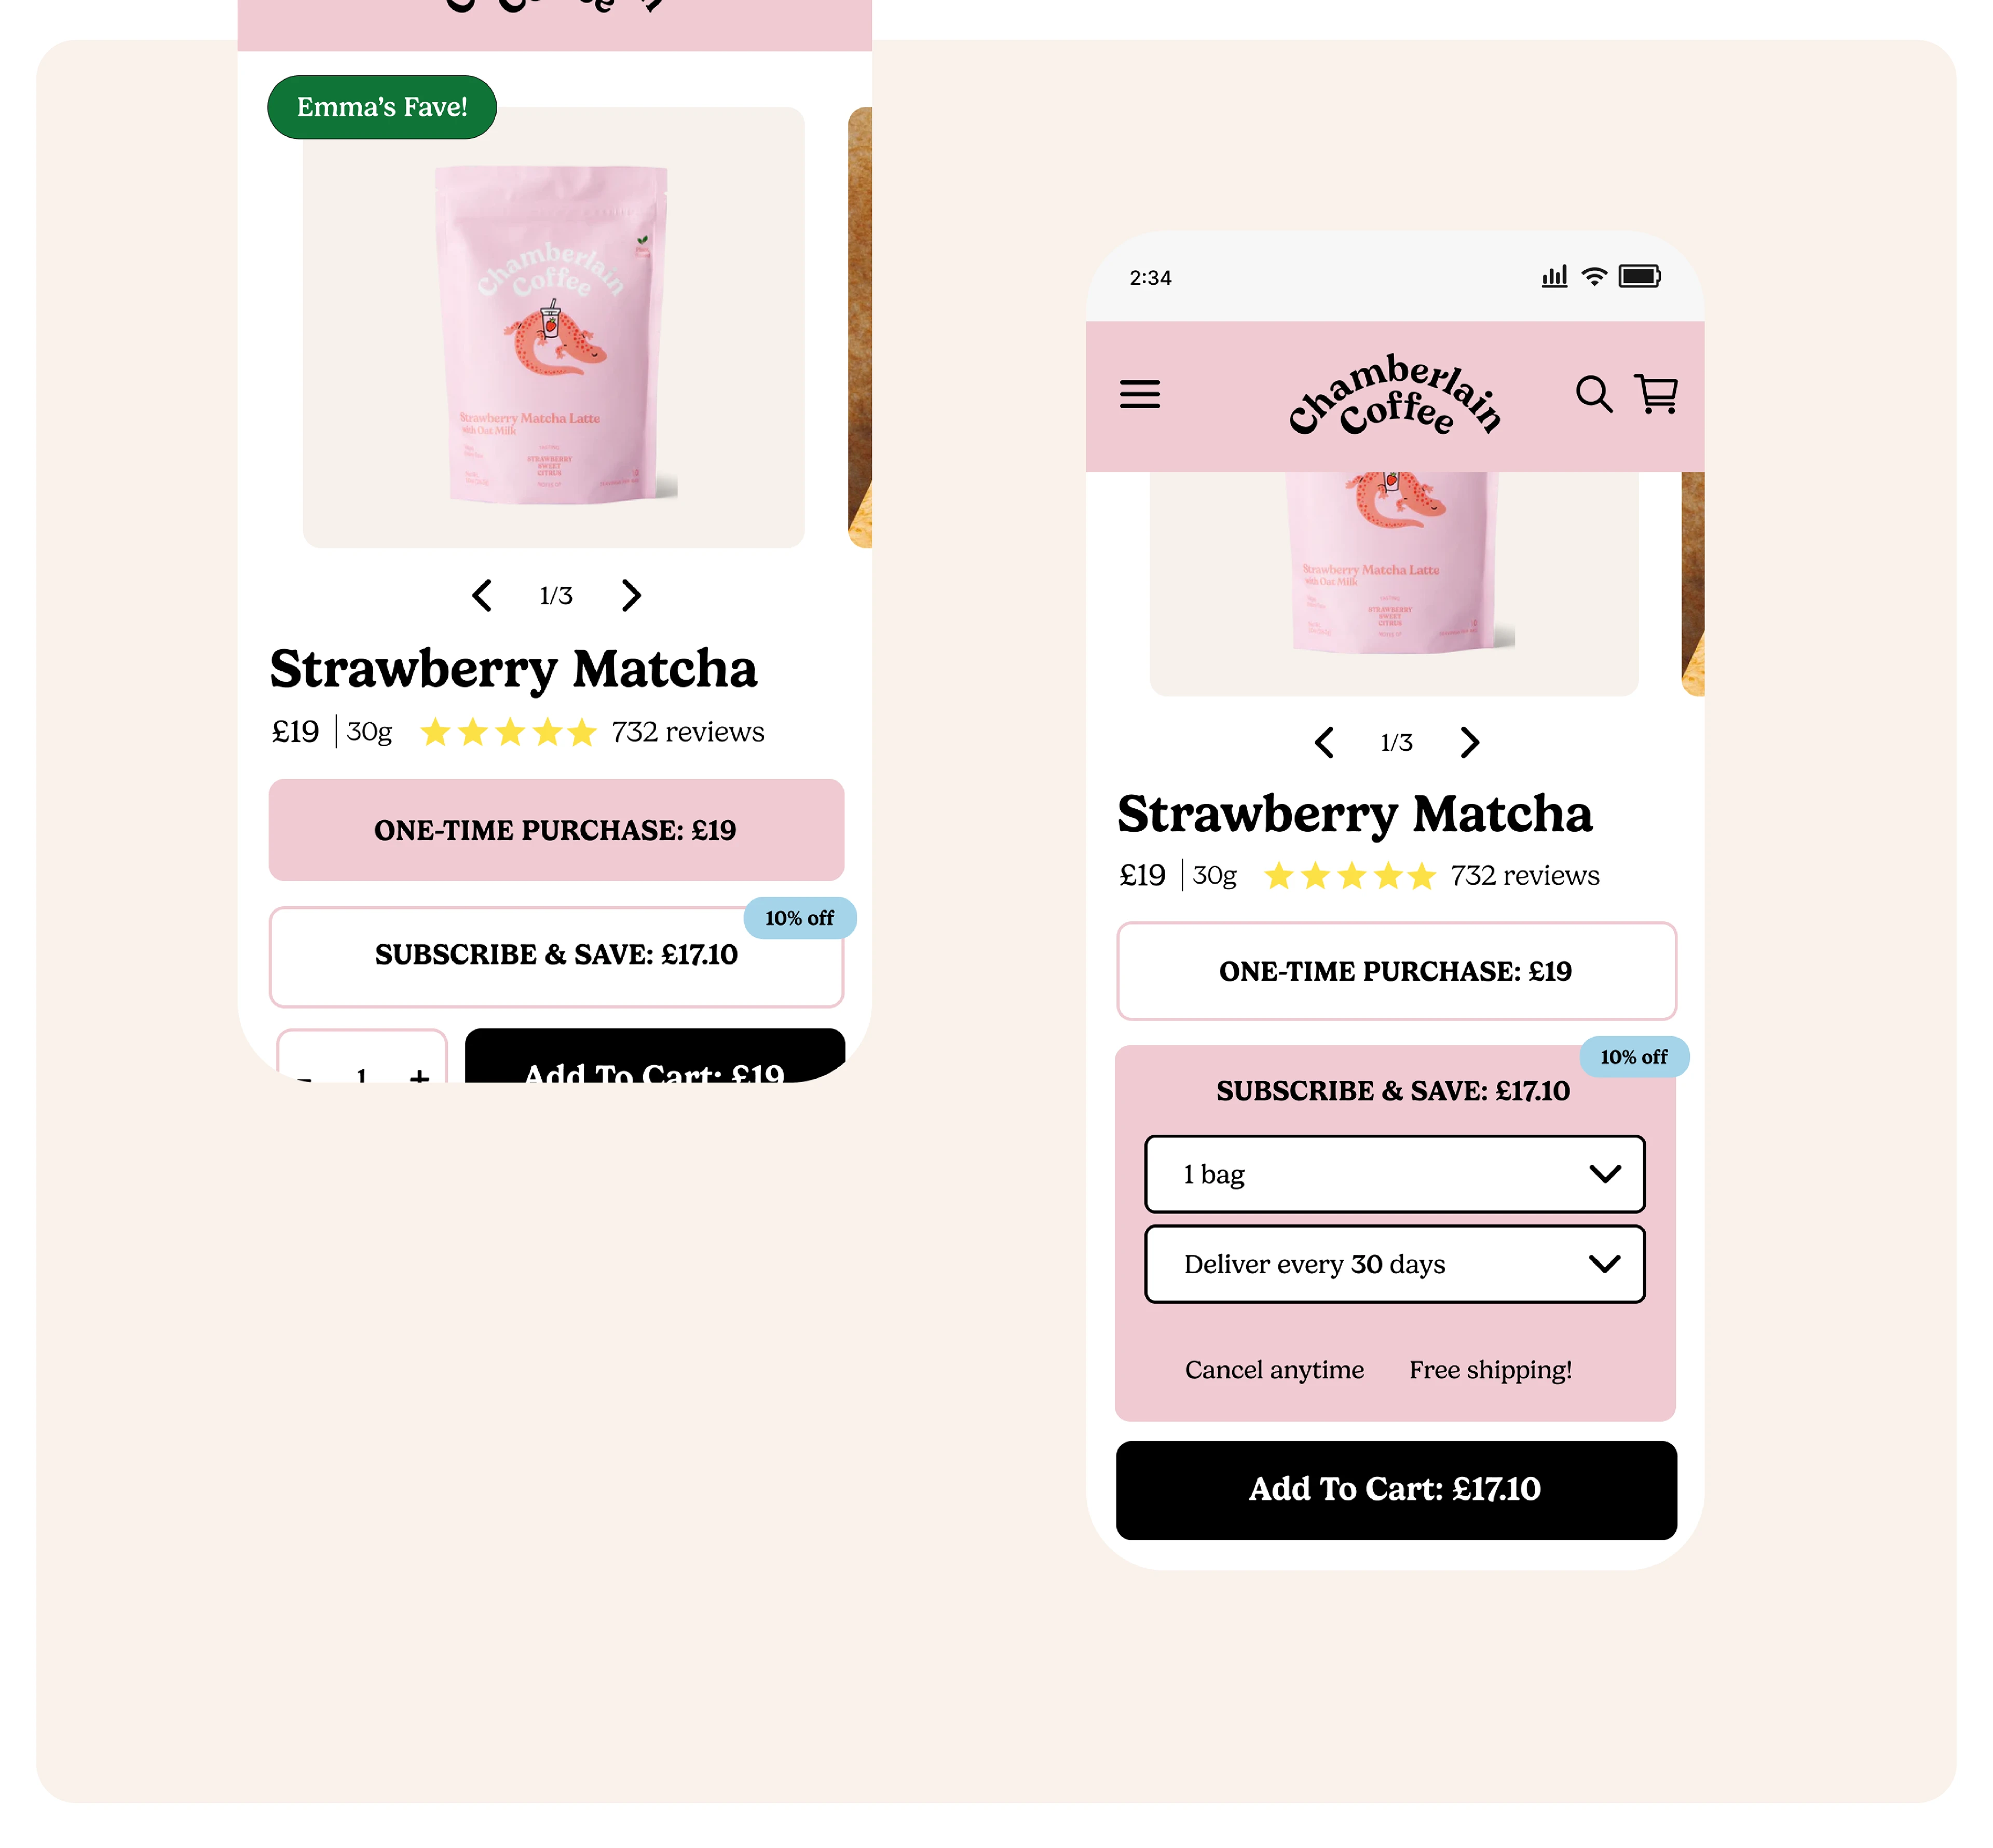Click the battery icon in phone status bar
The height and width of the screenshot is (1848, 1993).
[1640, 276]
